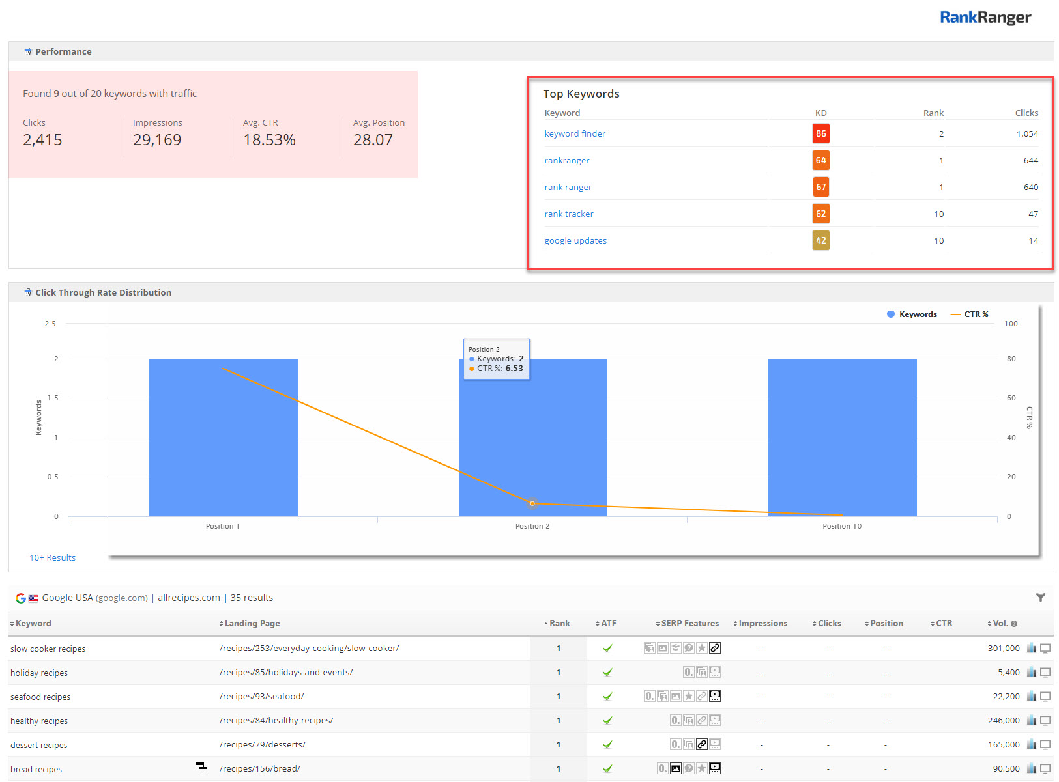1059x782 pixels.
Task: Click video carousel icon in seafood recipes row
Action: pos(715,696)
